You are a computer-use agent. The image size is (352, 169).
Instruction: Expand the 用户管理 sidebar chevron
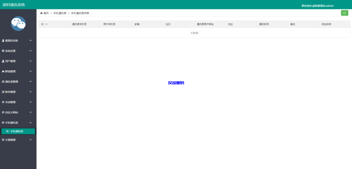tap(31, 61)
